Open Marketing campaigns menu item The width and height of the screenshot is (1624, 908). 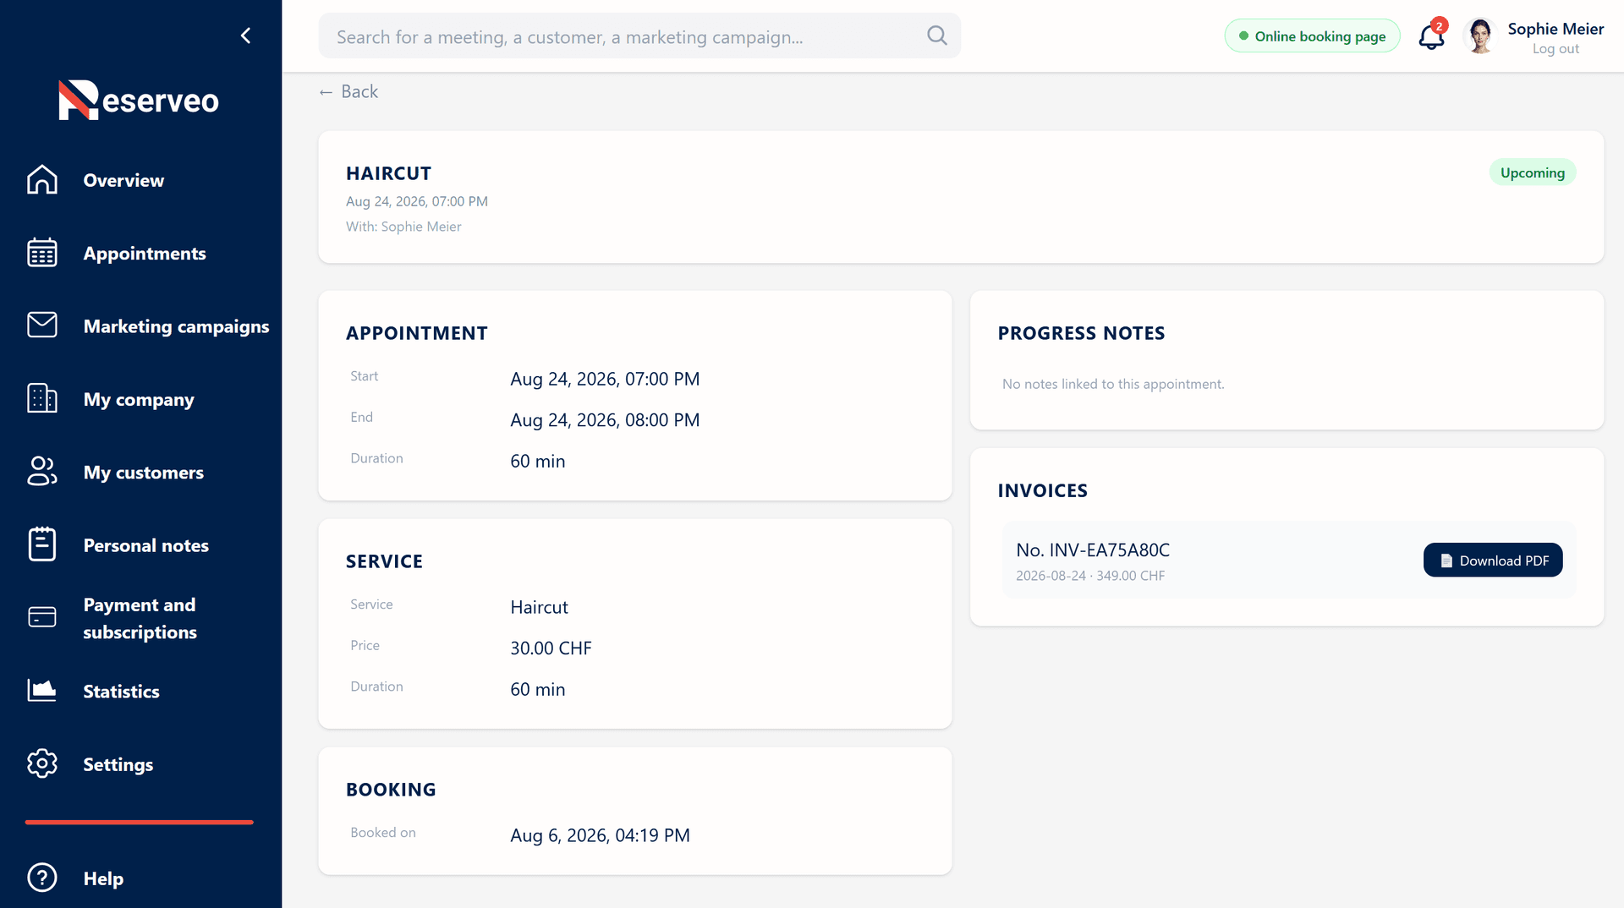176,326
